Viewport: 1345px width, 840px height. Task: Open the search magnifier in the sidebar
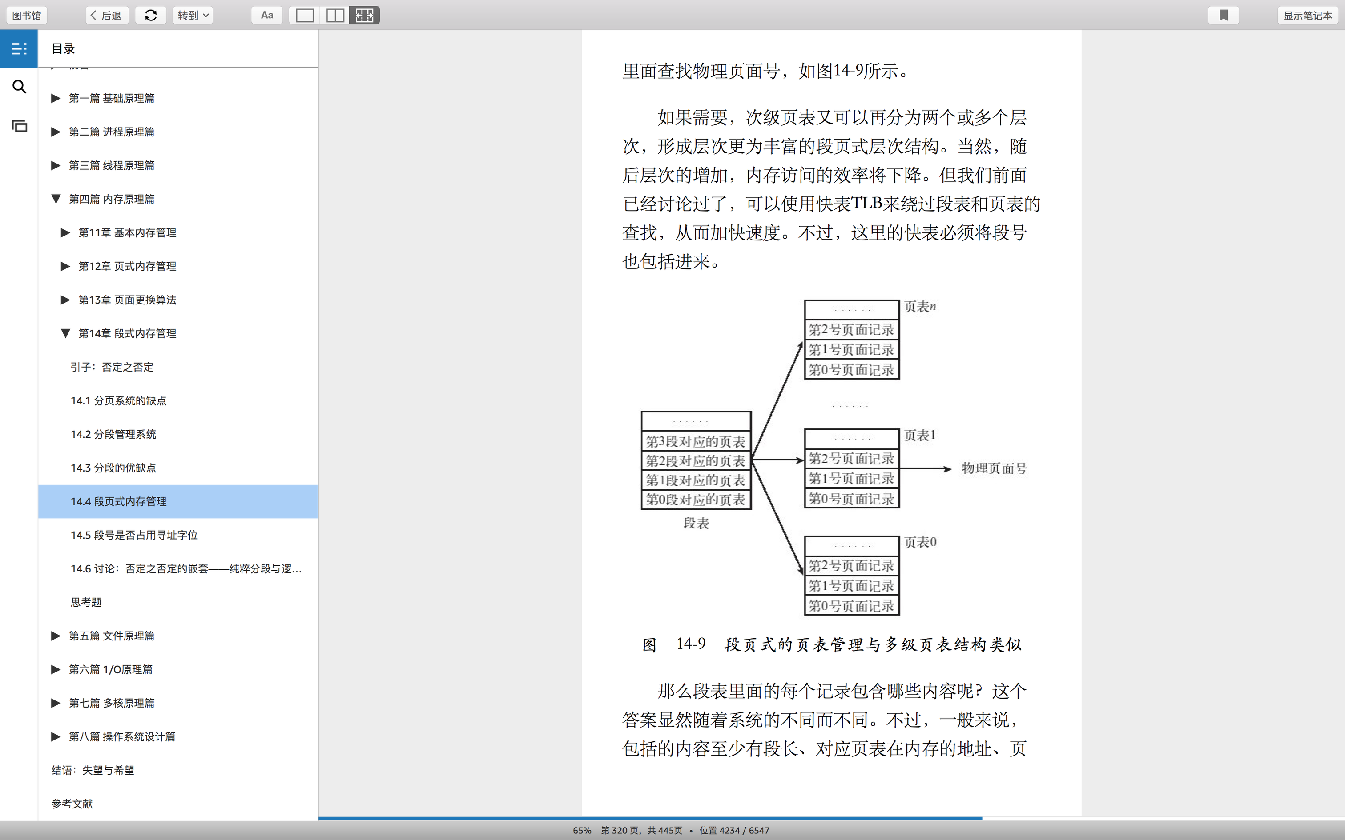(x=19, y=87)
